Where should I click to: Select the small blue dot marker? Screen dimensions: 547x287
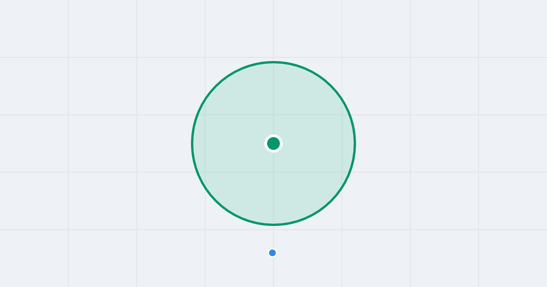click(273, 253)
